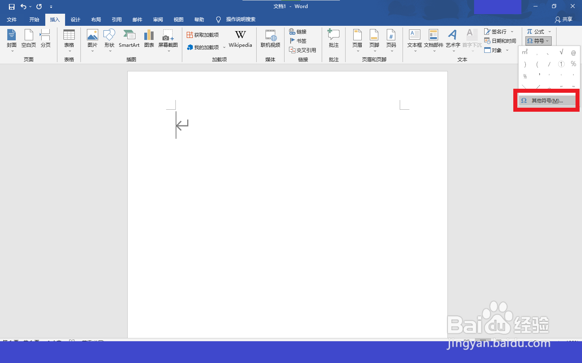The height and width of the screenshot is (363, 582).
Task: Open 其他符号(M)... from symbol menu
Action: [547, 101]
